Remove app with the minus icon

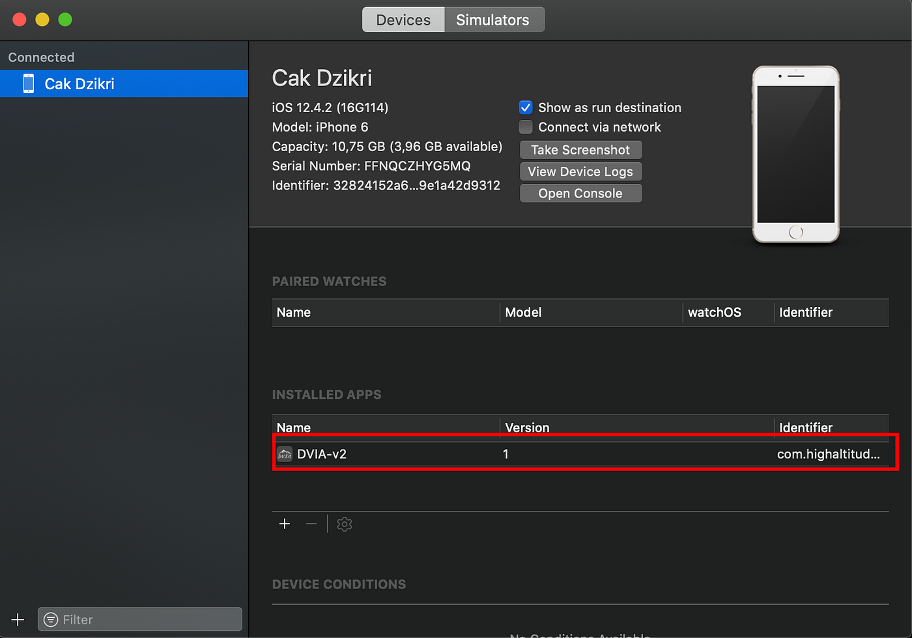coord(311,524)
